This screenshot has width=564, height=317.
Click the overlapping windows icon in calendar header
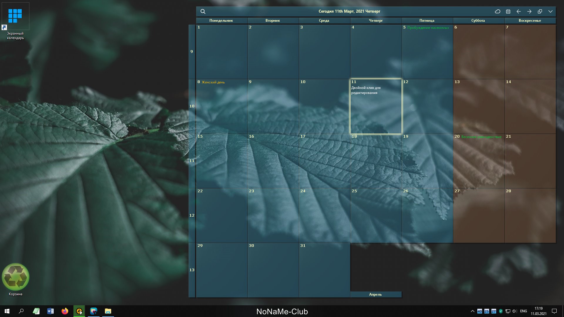click(540, 11)
